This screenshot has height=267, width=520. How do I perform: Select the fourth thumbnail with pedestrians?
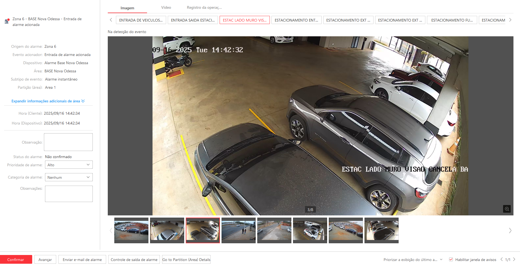238,230
